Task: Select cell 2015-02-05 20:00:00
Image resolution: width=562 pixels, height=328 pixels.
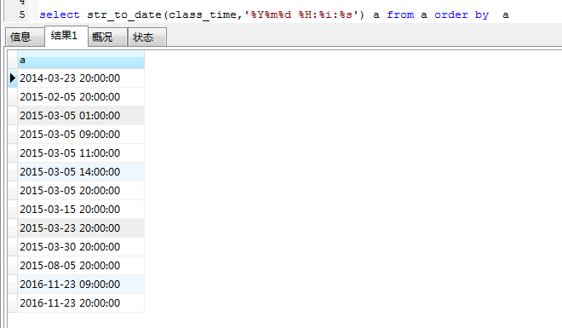Action: (81, 97)
